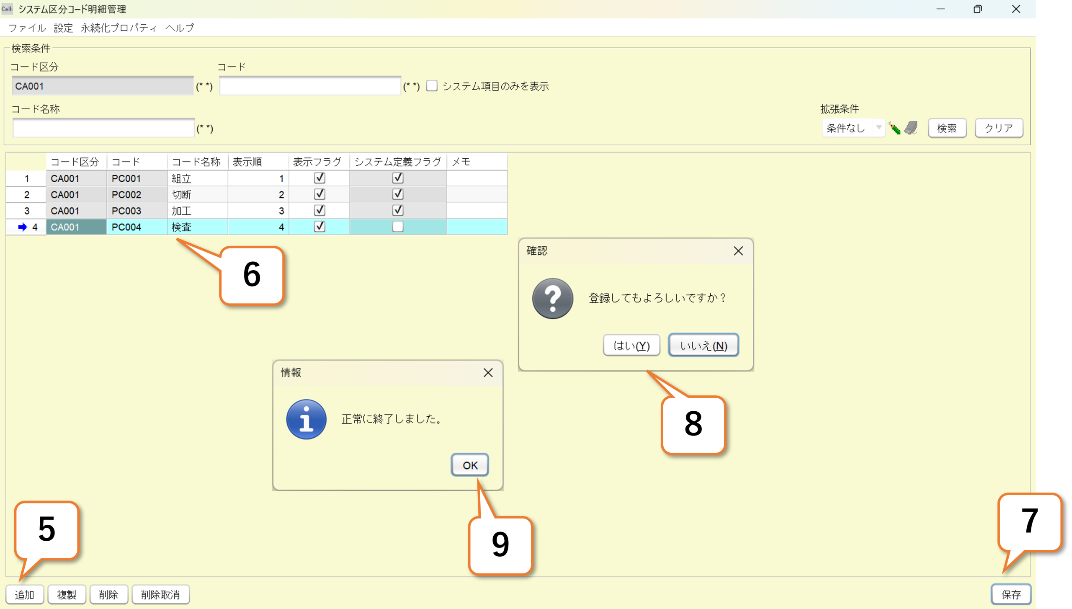Click the 表示順 cell with value 3

click(x=258, y=211)
